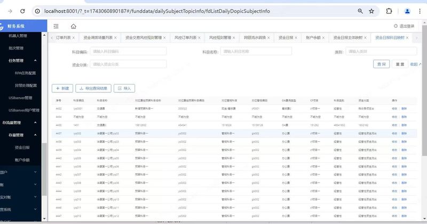Click the 科目编码 input field

(128, 51)
